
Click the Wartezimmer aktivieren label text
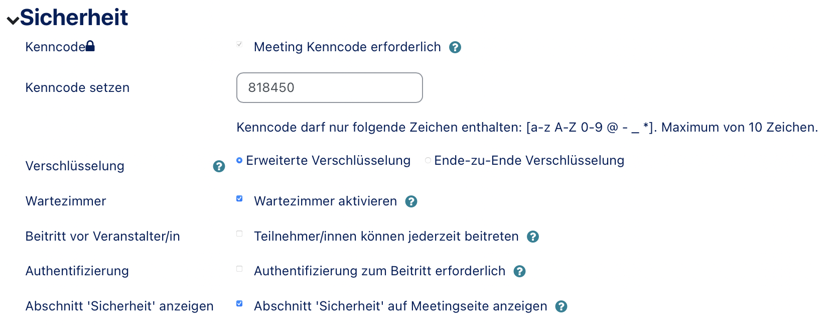(x=325, y=201)
